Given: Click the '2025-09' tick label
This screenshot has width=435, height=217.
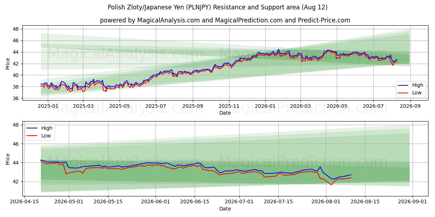Looking at the screenshot, I should point(193,106).
